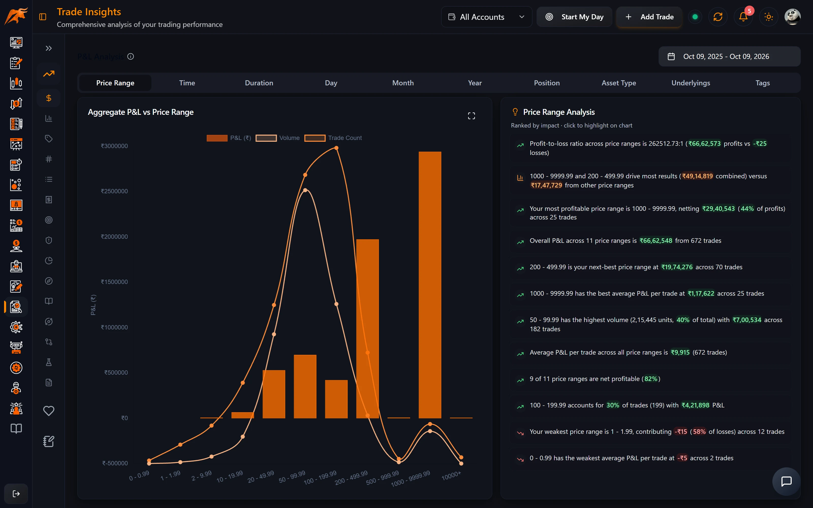Viewport: 813px width, 508px height.
Task: Click the compass icon in sub-sidebar
Action: [49, 281]
